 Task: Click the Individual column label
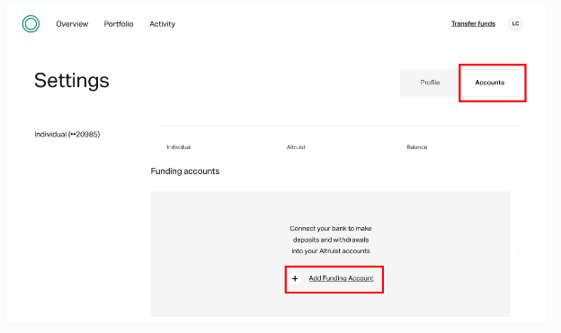[179, 147]
